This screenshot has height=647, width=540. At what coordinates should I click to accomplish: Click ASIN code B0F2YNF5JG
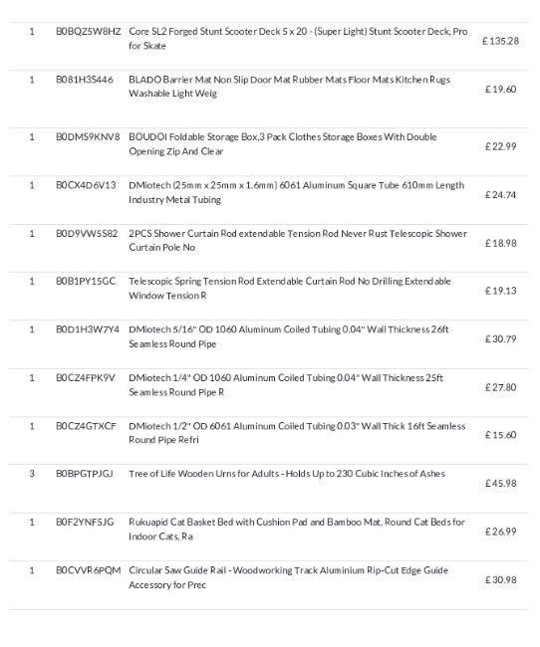pyautogui.click(x=85, y=522)
